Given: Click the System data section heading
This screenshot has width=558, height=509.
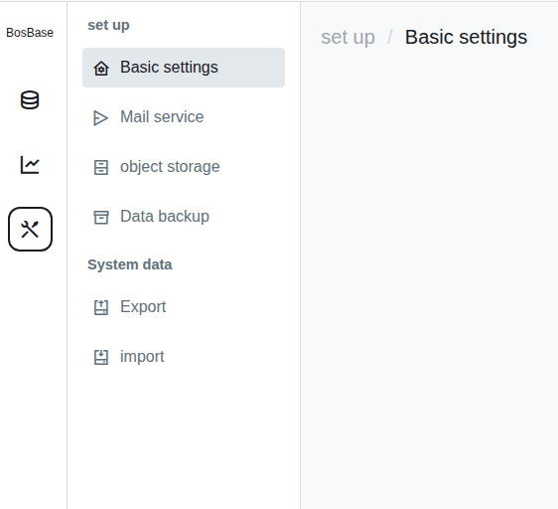Looking at the screenshot, I should [x=130, y=264].
